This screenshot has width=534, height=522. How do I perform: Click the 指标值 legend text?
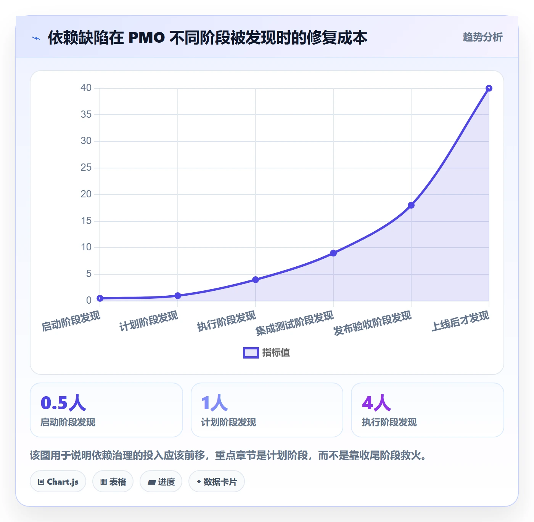(x=276, y=353)
